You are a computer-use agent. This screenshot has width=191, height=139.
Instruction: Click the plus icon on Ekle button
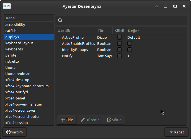(x=63, y=120)
